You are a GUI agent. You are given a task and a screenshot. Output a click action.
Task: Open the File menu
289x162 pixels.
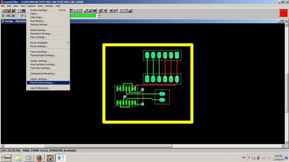(x=3, y=6)
